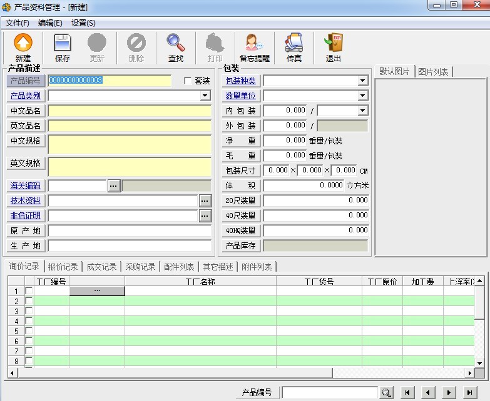Open the 包装种类 dropdown list
Viewport: 490px width, 401px height.
362,81
